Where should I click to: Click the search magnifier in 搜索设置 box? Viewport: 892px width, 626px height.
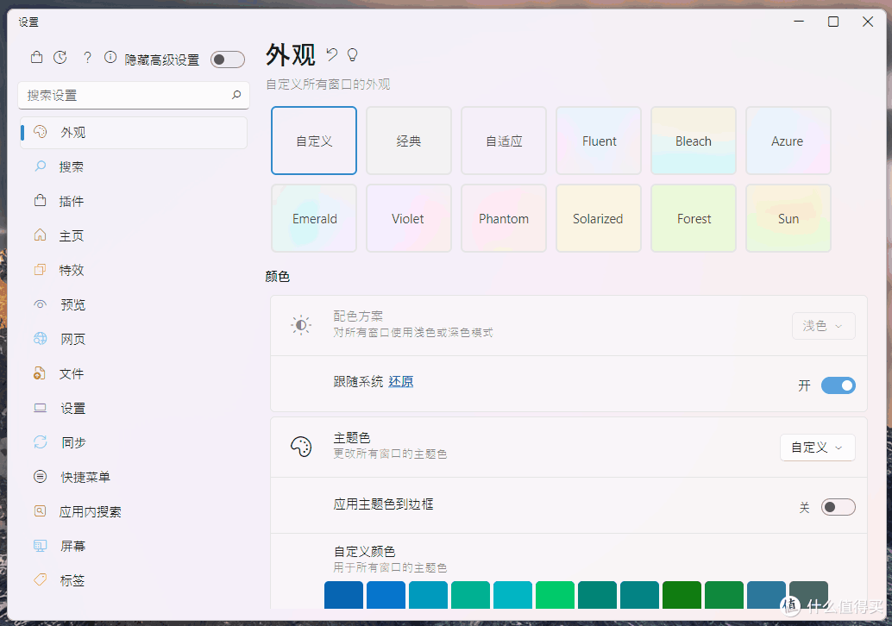tap(236, 95)
